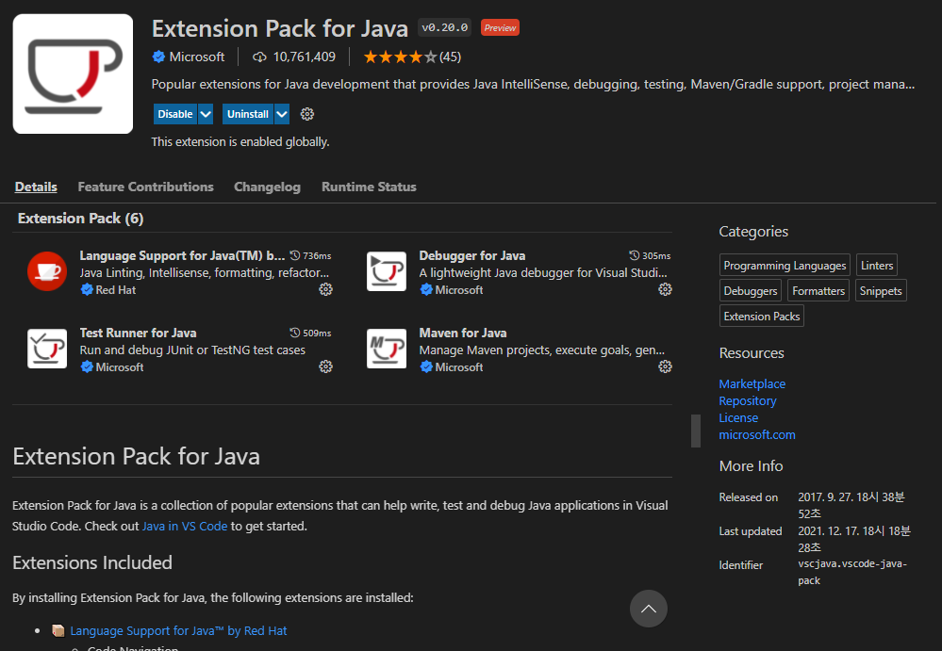Click the Disable button
This screenshot has height=651, width=942.
(x=175, y=114)
